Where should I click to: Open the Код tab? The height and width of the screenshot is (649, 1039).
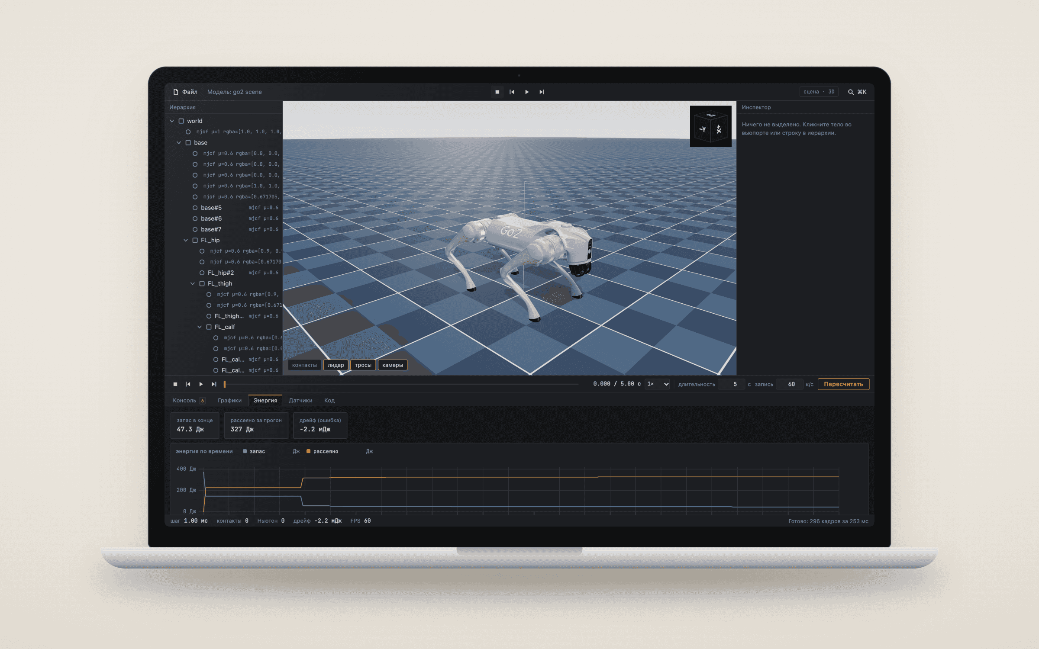click(x=329, y=401)
